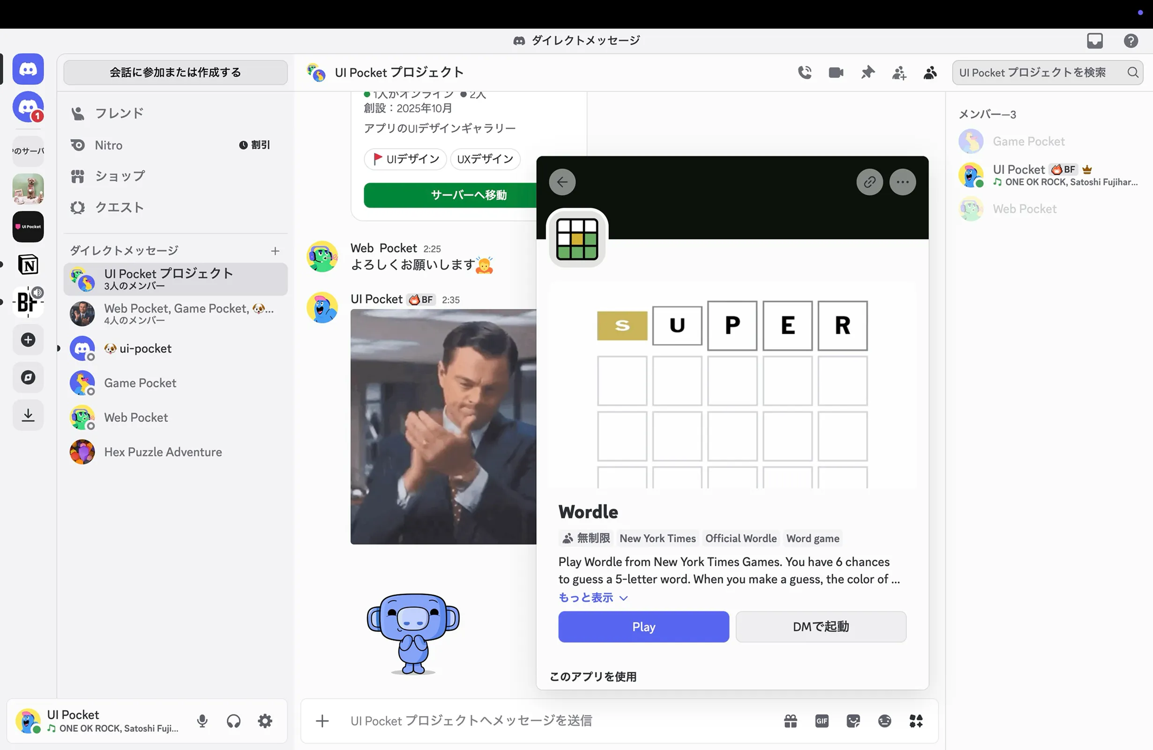
Task: Toggle the member list visibility
Action: coord(930,72)
